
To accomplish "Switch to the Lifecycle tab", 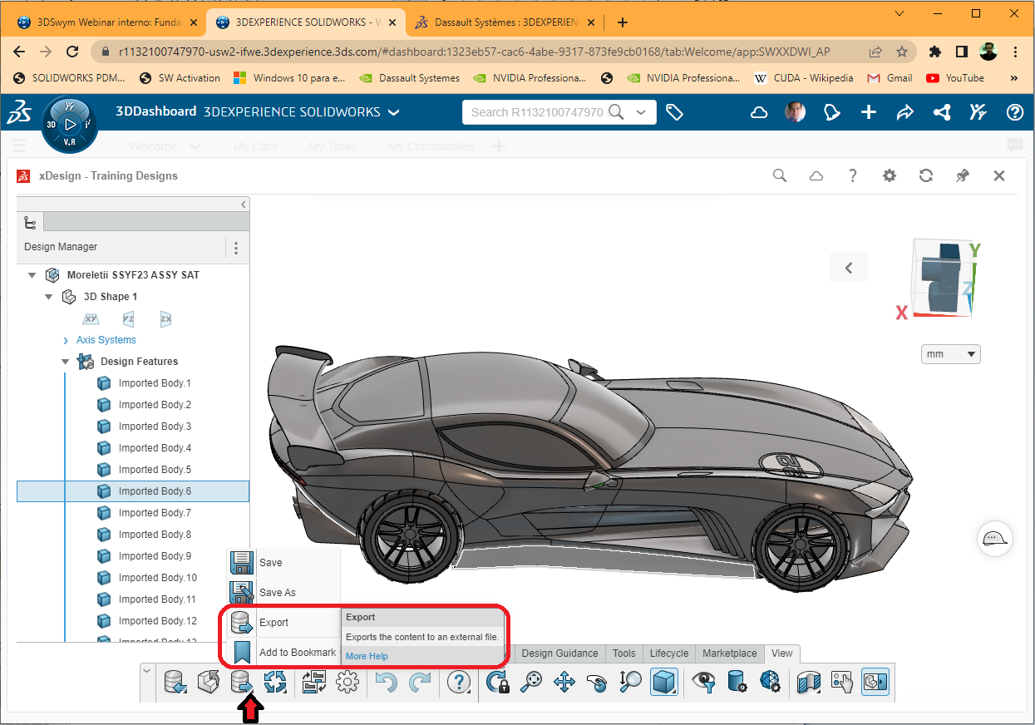I will pos(669,653).
